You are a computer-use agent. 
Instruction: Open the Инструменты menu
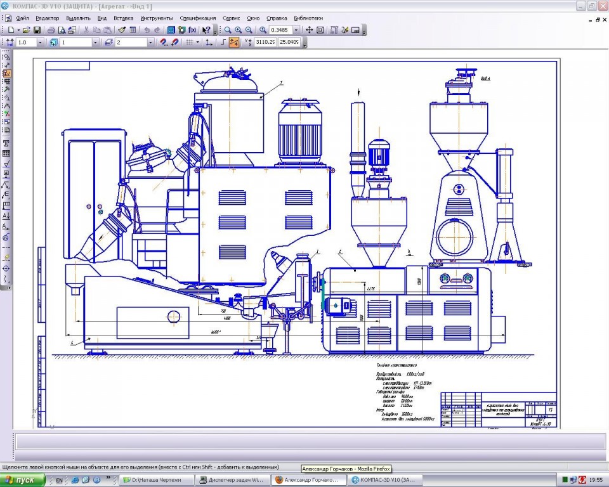coord(157,18)
